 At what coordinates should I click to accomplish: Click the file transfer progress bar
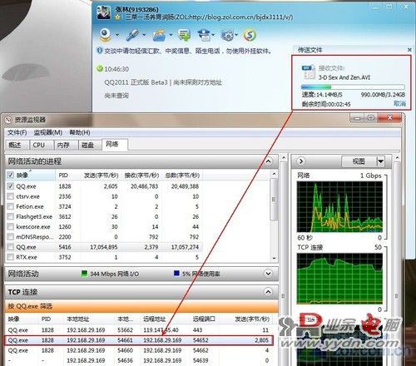tap(353, 87)
